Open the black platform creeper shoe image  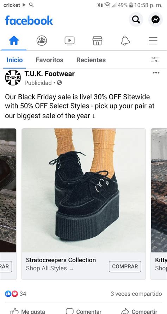[83, 190]
